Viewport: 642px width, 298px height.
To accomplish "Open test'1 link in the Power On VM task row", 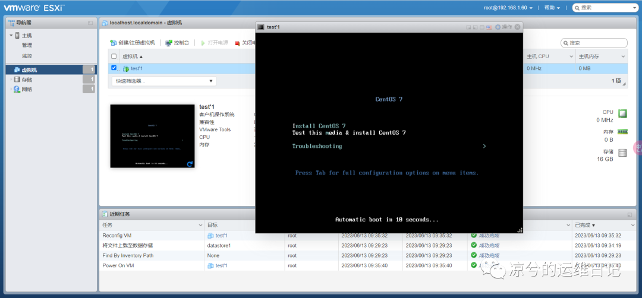I will click(x=221, y=266).
